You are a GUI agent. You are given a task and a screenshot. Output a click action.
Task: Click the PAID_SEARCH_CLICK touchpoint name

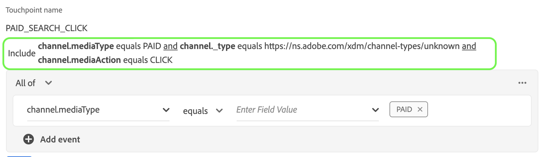(47, 28)
